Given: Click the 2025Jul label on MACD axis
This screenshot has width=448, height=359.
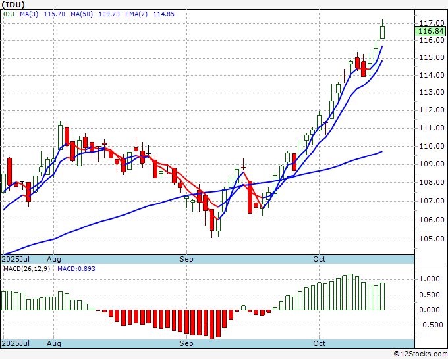Looking at the screenshot, I should point(16,343).
